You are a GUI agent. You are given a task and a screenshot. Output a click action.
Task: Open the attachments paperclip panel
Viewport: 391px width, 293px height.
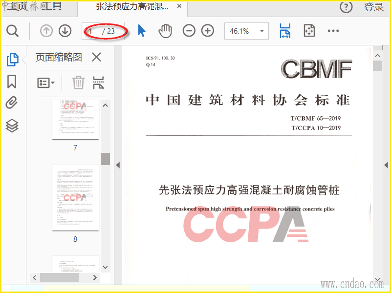pyautogui.click(x=12, y=103)
